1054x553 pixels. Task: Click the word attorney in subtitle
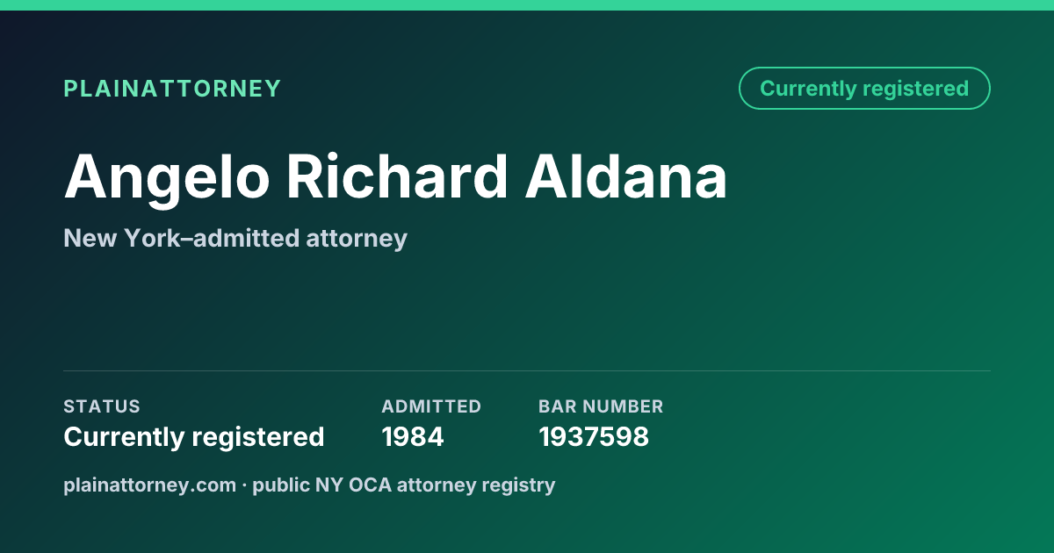click(357, 239)
